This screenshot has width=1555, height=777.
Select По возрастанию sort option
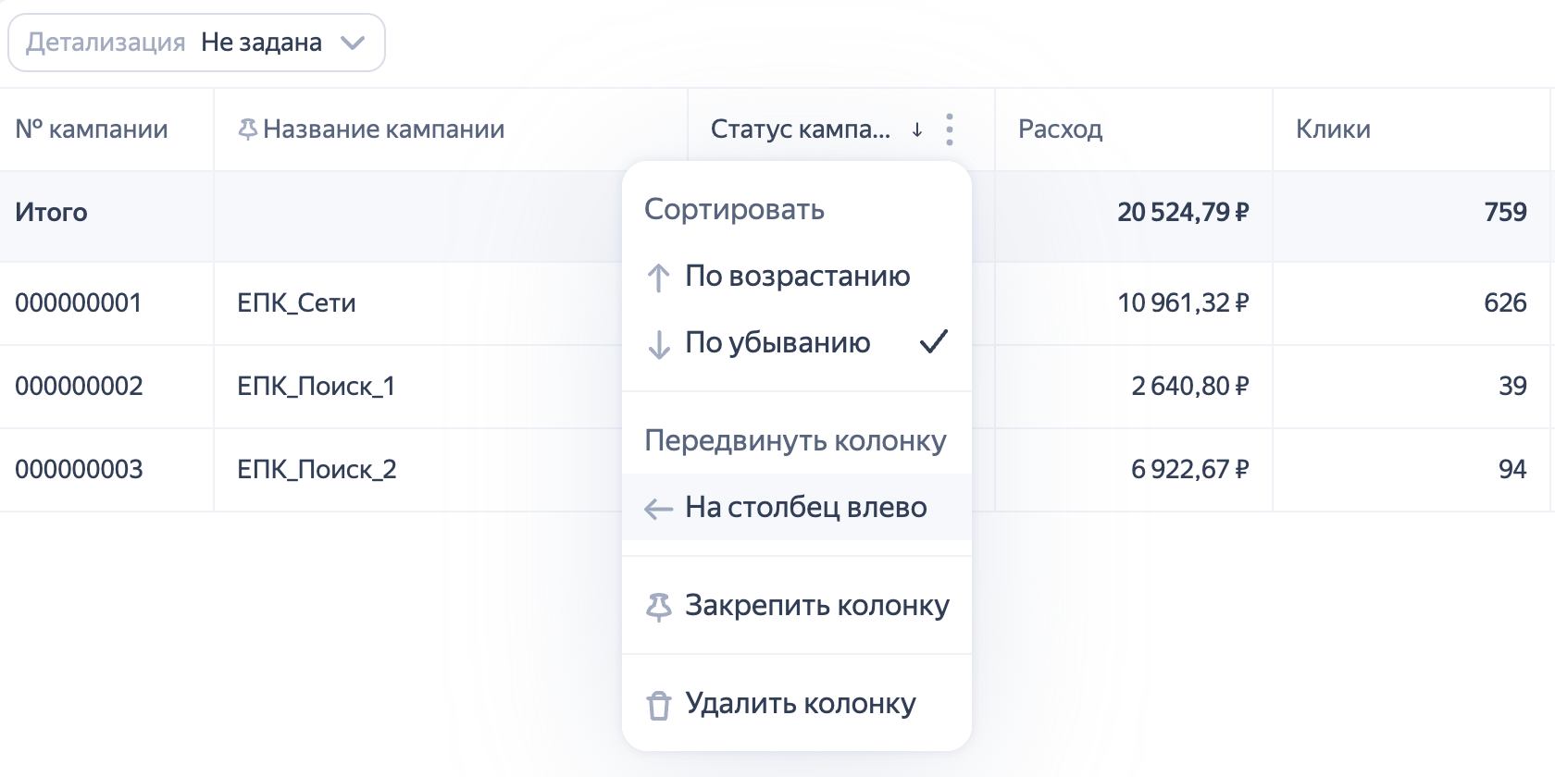[797, 276]
